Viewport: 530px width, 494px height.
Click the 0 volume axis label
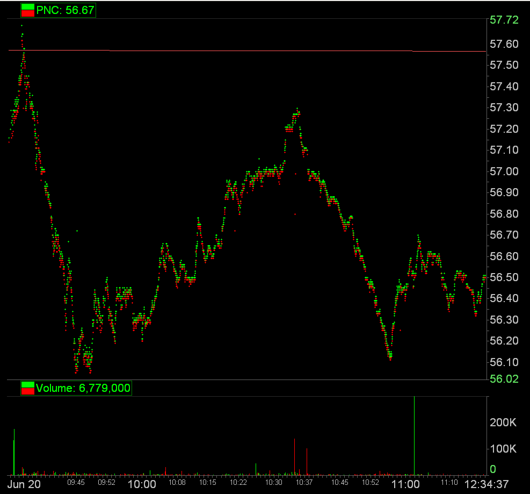click(x=493, y=469)
